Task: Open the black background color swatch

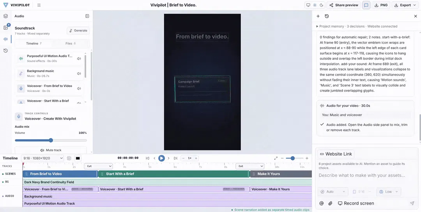Action: (78, 158)
